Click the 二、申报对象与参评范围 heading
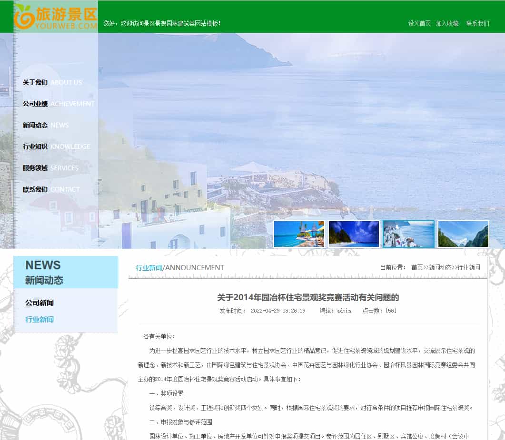 [x=180, y=422]
